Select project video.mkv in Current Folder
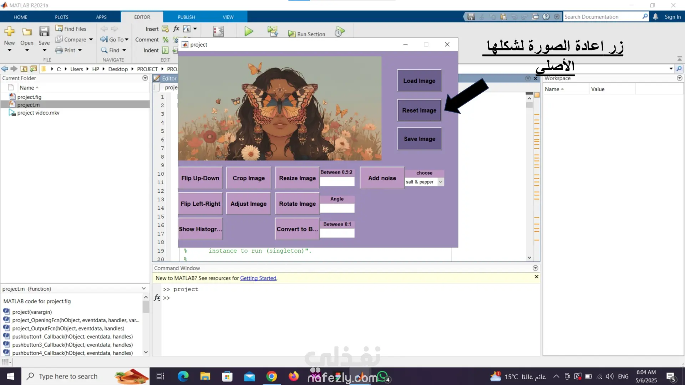This screenshot has height=385, width=685. [x=38, y=113]
